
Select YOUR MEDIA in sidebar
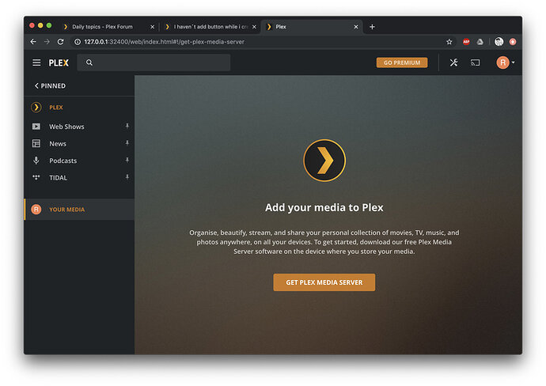(79, 209)
